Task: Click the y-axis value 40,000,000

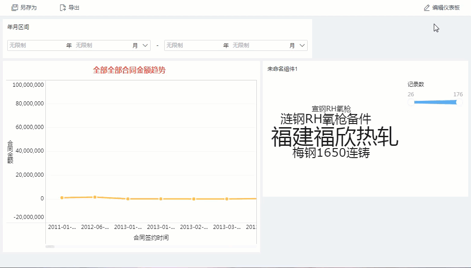Action: 30,151
